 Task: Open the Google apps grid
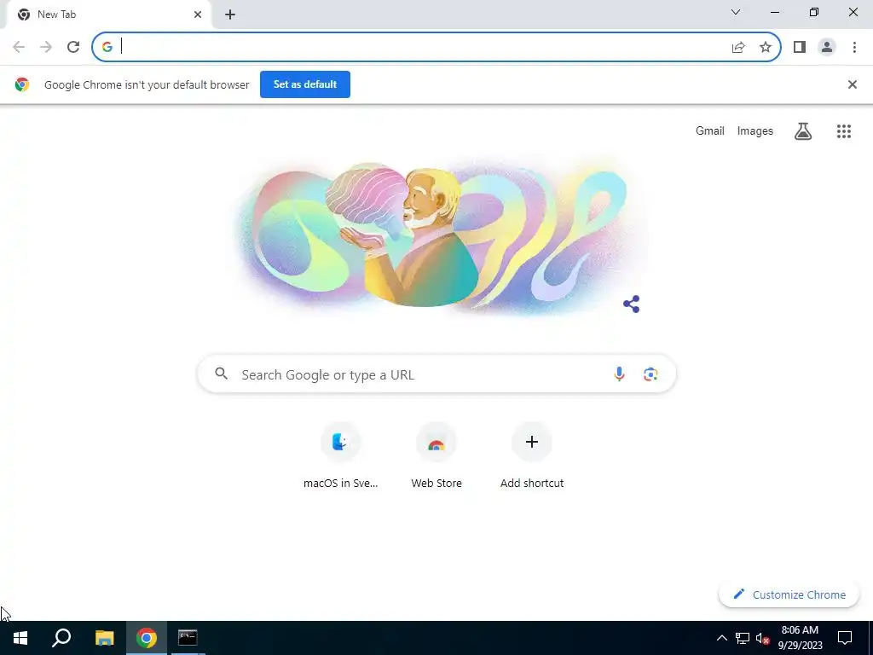pos(843,131)
